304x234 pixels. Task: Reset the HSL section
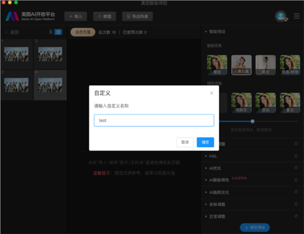295,156
